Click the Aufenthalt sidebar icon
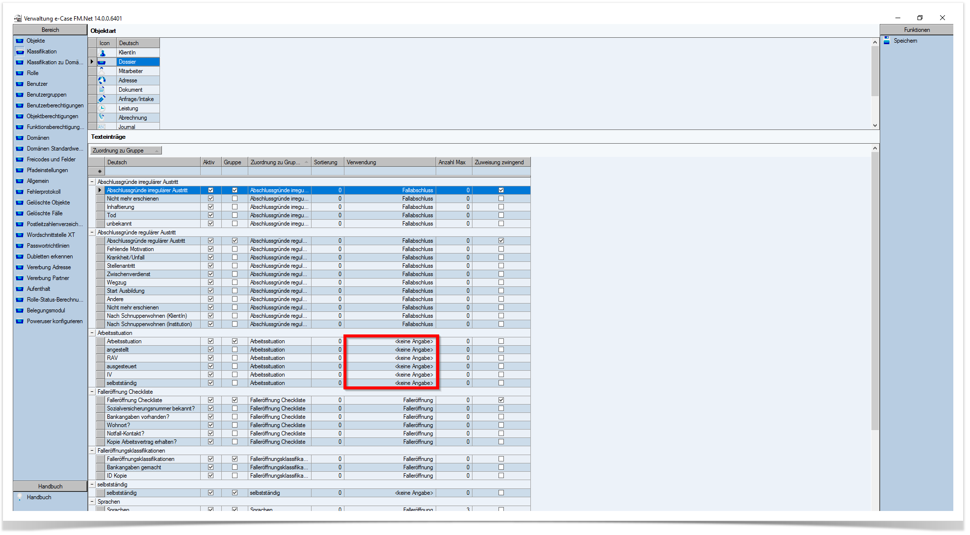 [20, 289]
